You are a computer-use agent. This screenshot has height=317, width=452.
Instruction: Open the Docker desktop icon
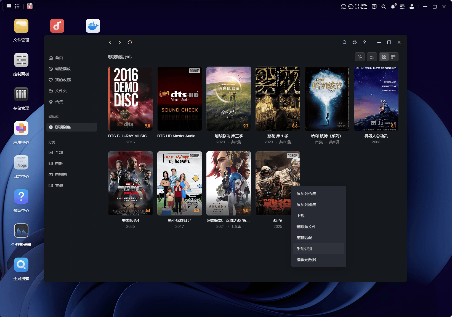[93, 26]
